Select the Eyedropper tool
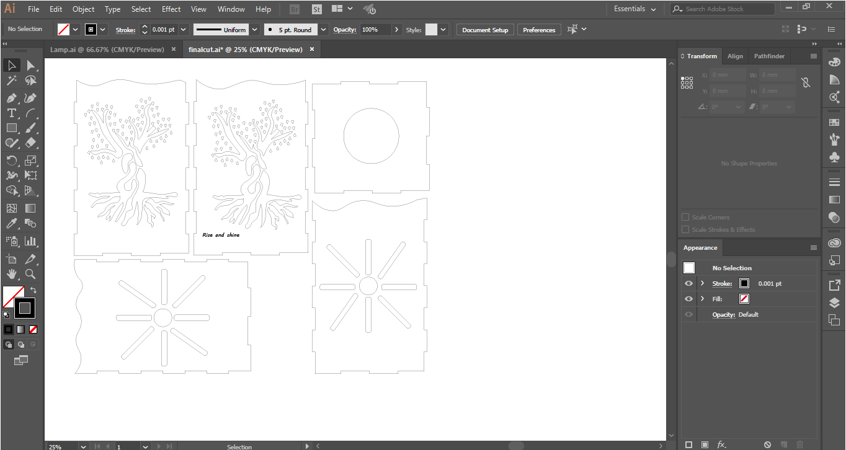 pos(11,223)
